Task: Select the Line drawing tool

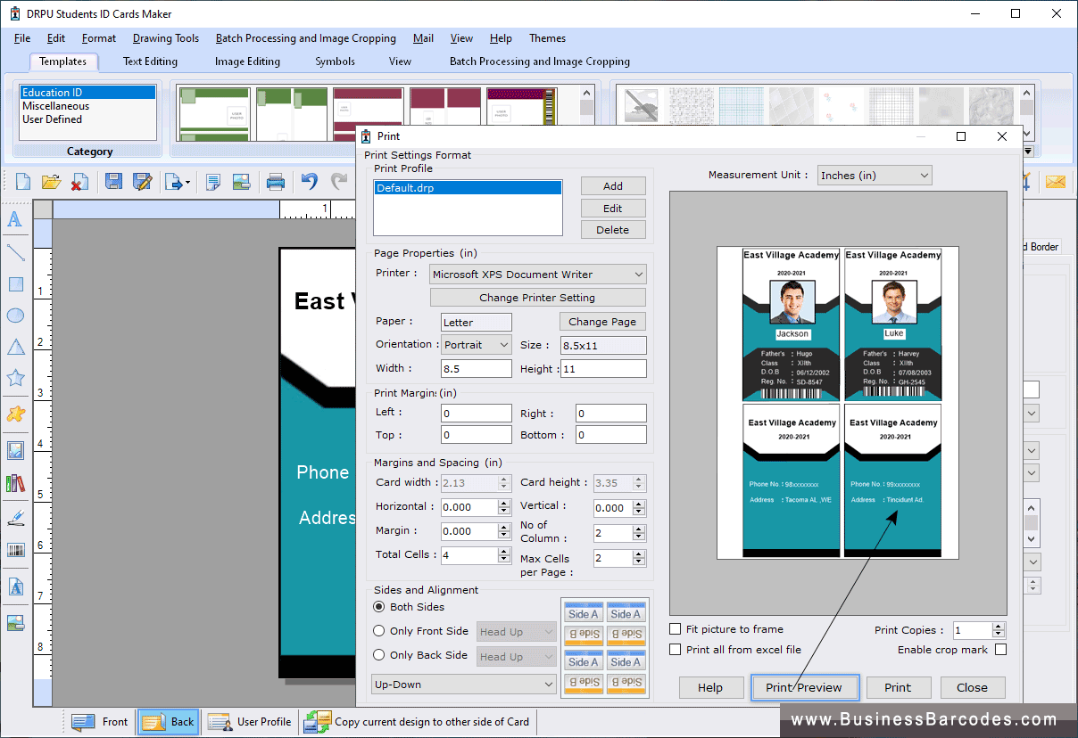Action: coord(15,252)
